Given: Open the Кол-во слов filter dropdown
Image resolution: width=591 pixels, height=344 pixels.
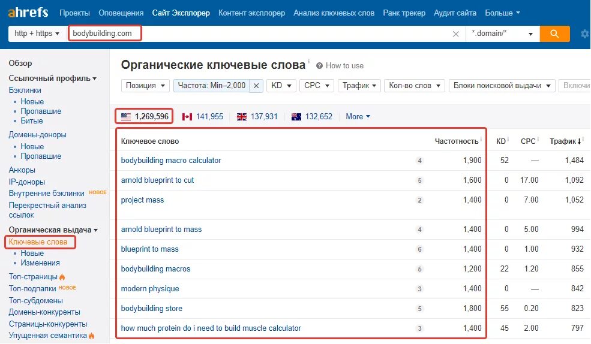Looking at the screenshot, I should click(415, 86).
